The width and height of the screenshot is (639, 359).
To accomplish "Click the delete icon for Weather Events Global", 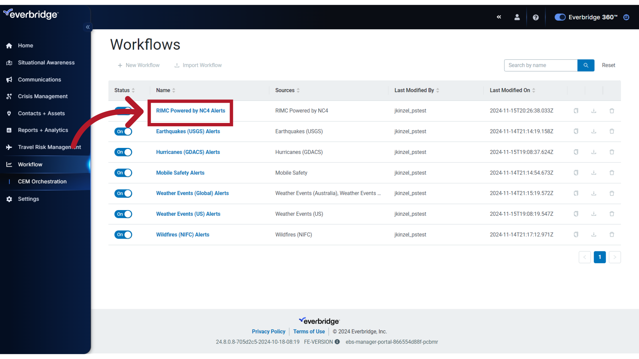I will tap(611, 193).
